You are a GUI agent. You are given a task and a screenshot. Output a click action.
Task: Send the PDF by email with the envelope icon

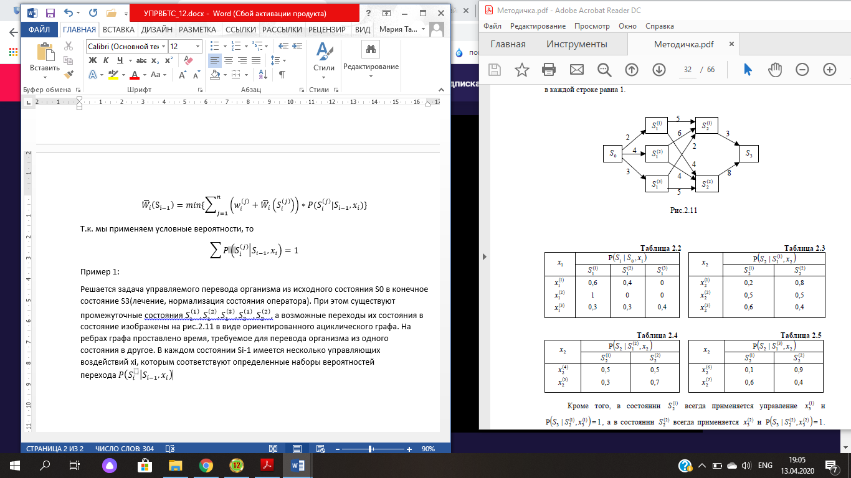coord(576,70)
